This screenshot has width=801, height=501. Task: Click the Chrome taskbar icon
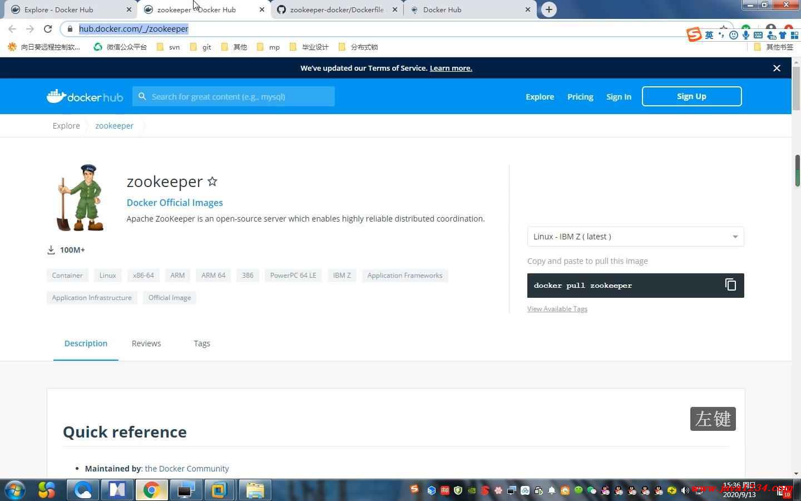[151, 490]
